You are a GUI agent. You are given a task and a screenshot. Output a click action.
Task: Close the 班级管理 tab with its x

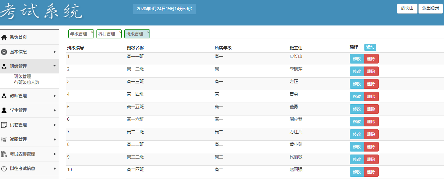148,32
